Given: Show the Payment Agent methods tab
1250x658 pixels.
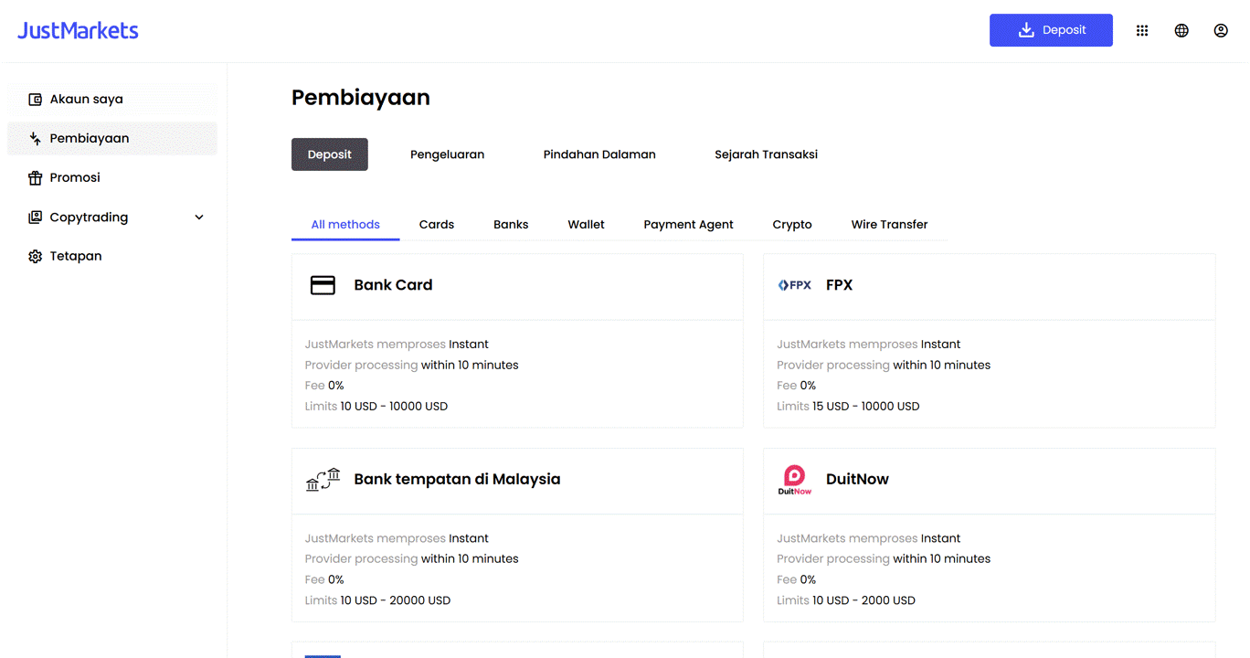Looking at the screenshot, I should (x=688, y=225).
